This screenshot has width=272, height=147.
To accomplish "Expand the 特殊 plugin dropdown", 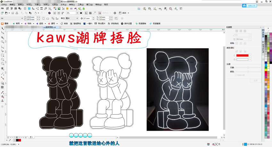I will (x=34, y=24).
